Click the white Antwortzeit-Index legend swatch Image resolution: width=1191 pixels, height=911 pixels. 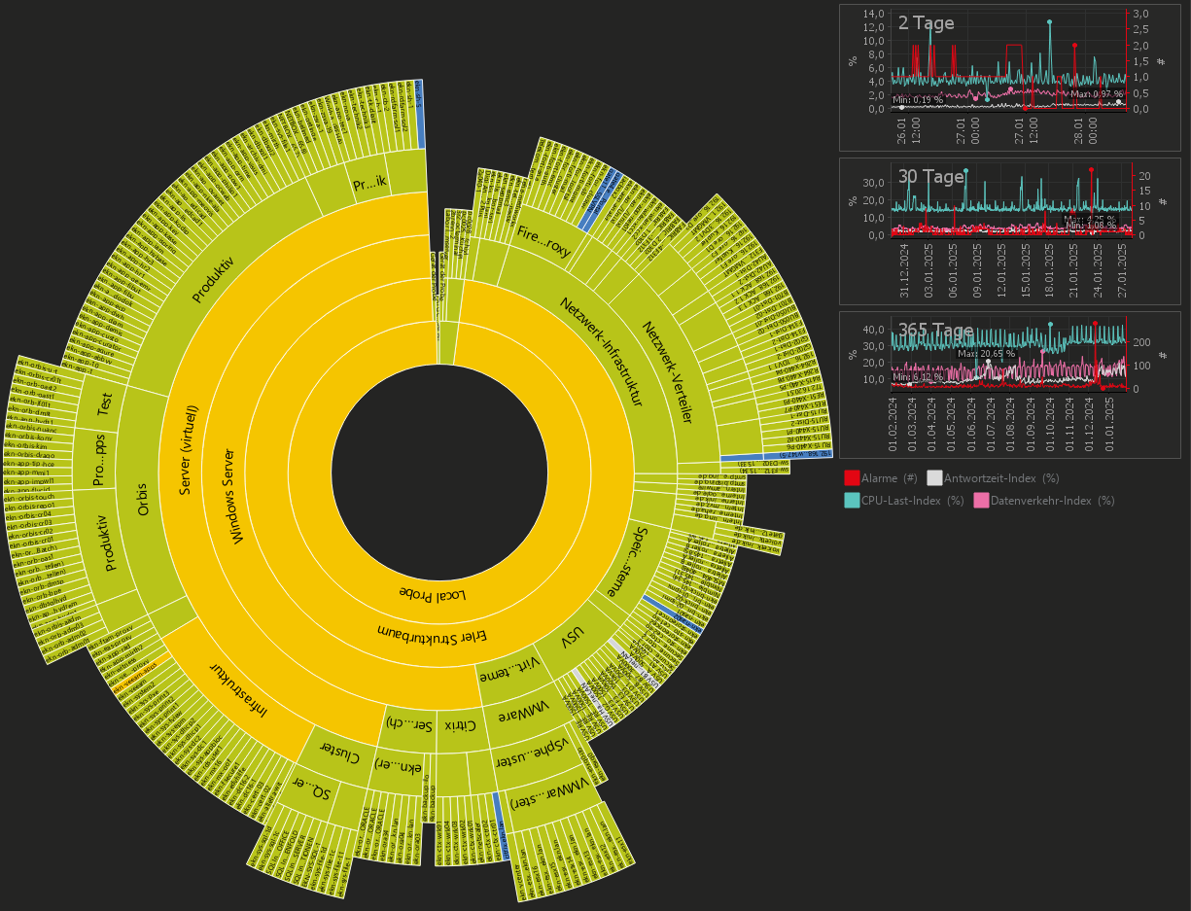click(934, 478)
